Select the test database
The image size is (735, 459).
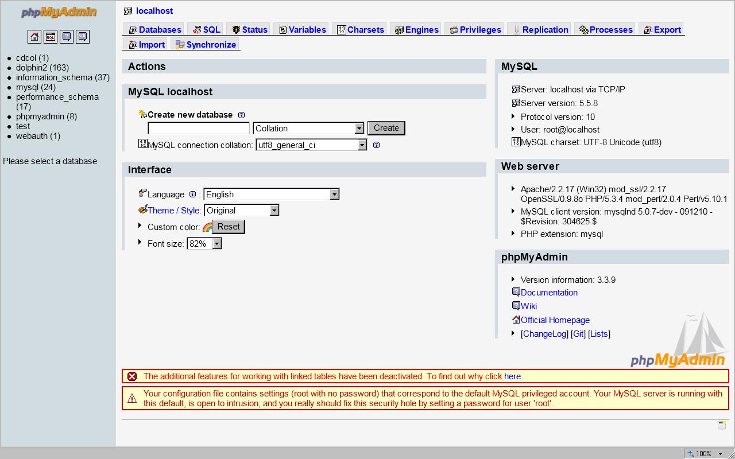[x=23, y=126]
